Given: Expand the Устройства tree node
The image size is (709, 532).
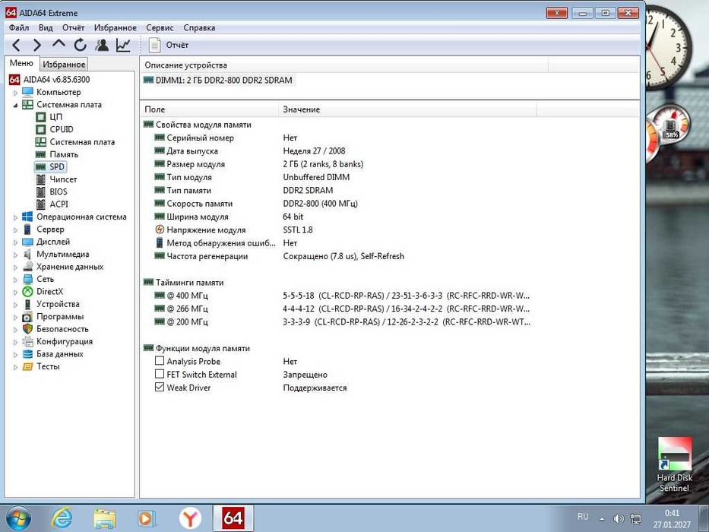Looking at the screenshot, I should tap(15, 305).
